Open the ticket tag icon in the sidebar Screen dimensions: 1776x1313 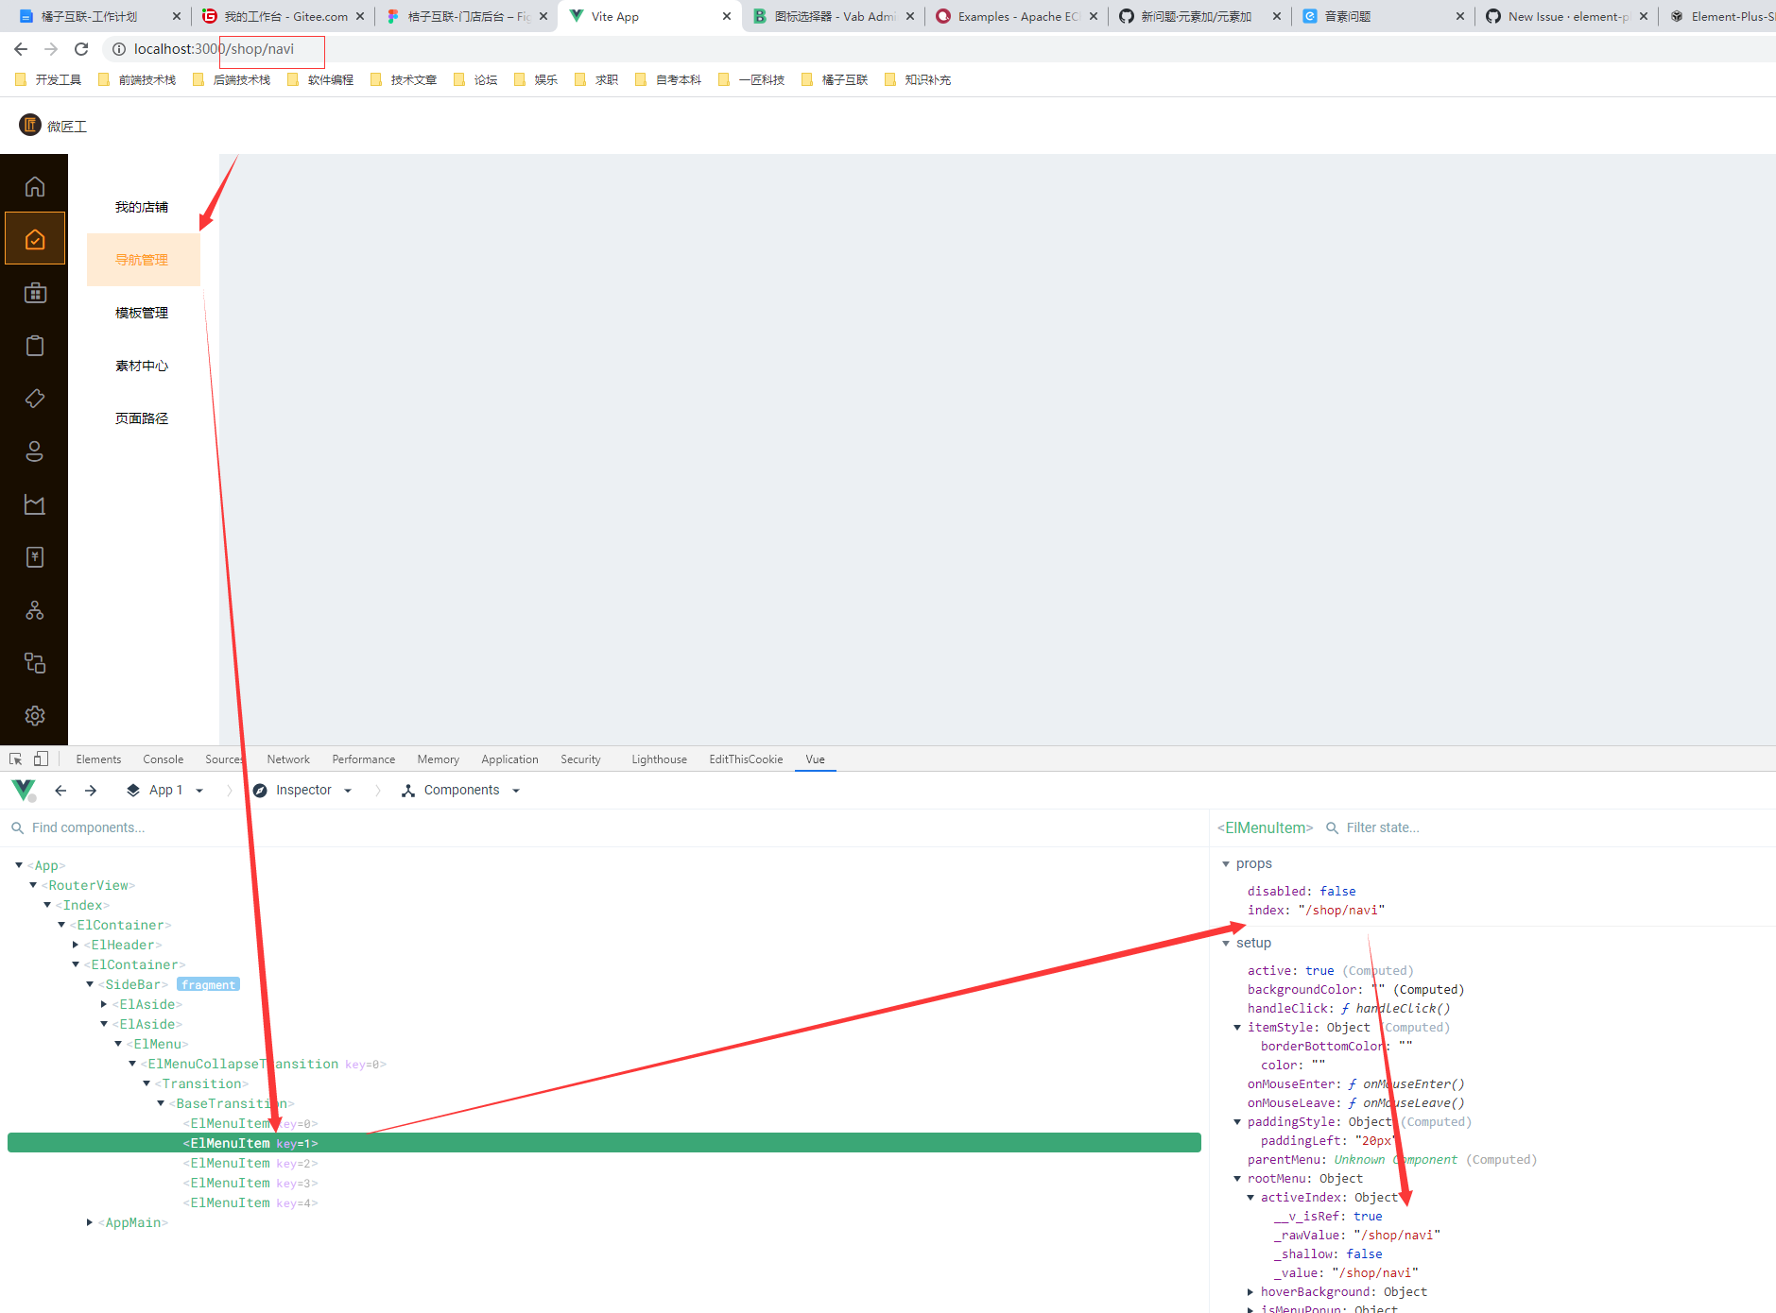[35, 399]
